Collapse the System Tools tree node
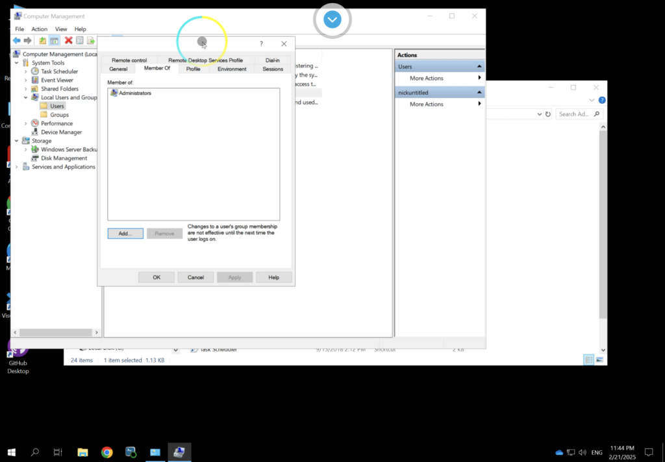 point(18,63)
